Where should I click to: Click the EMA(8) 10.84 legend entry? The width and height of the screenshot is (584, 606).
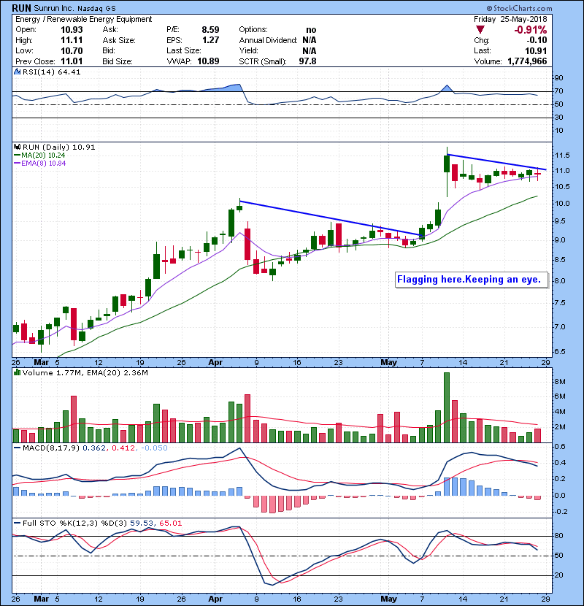(x=40, y=164)
